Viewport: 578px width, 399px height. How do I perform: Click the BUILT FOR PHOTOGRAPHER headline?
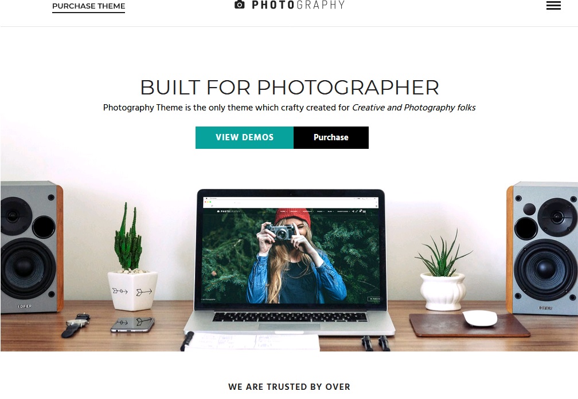tap(290, 87)
